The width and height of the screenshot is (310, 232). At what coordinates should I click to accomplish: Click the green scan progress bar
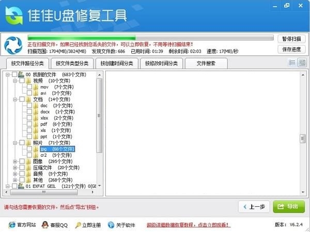[x=151, y=38]
